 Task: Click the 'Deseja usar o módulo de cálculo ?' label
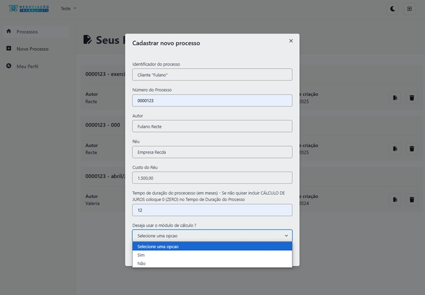coord(164,225)
